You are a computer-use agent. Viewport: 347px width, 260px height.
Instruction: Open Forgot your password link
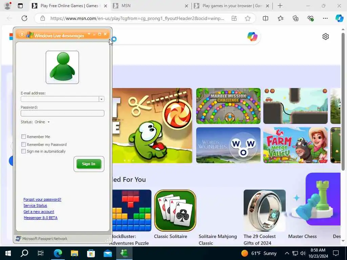click(42, 199)
